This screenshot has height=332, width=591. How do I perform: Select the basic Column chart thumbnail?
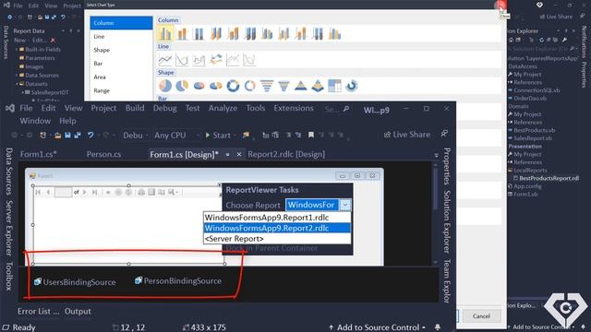coord(165,33)
